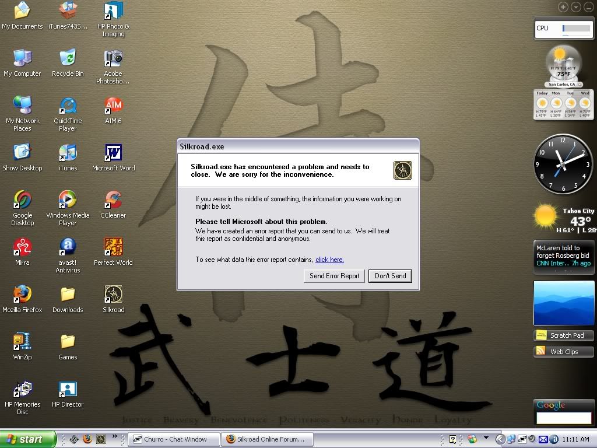This screenshot has width=597, height=448.
Task: Click the mail envelope tray icon
Action: [x=543, y=439]
